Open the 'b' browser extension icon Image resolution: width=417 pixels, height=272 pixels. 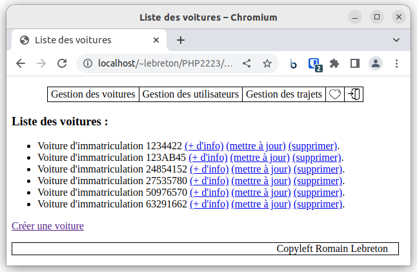click(x=293, y=64)
